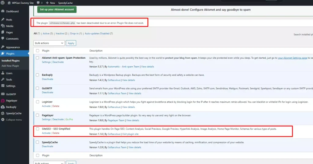Viewport: 313px width, 164px height.
Task: Click the Plugins plug icon
Action: pos(3,53)
